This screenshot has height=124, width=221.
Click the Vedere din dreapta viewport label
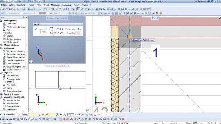[x=57, y=66]
